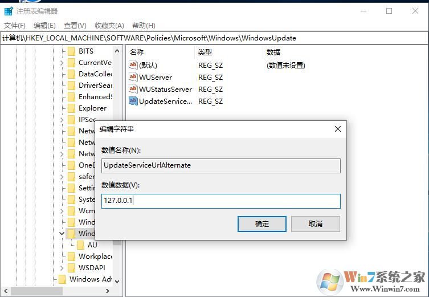Click the DataCollec folder icon
This screenshot has width=429, height=297.
point(71,74)
